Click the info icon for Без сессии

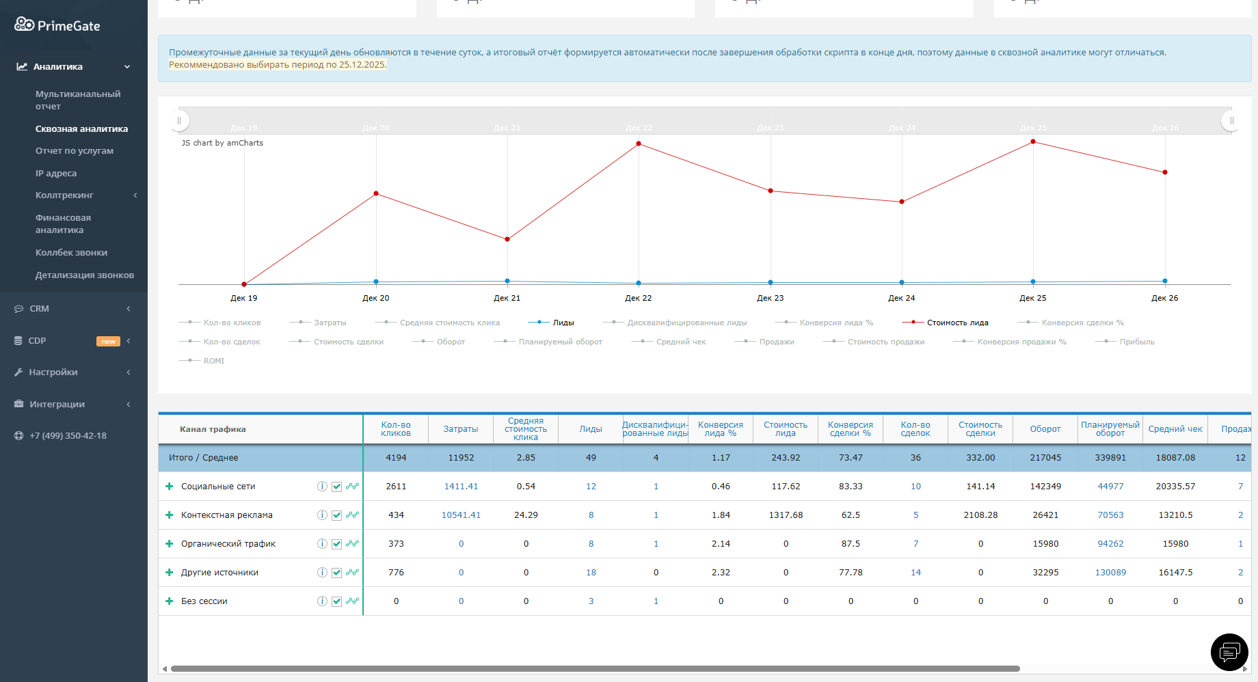322,601
